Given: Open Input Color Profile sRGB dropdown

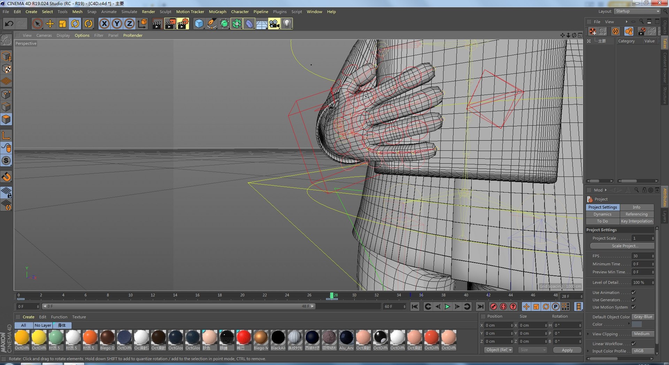Looking at the screenshot, I should tap(643, 351).
